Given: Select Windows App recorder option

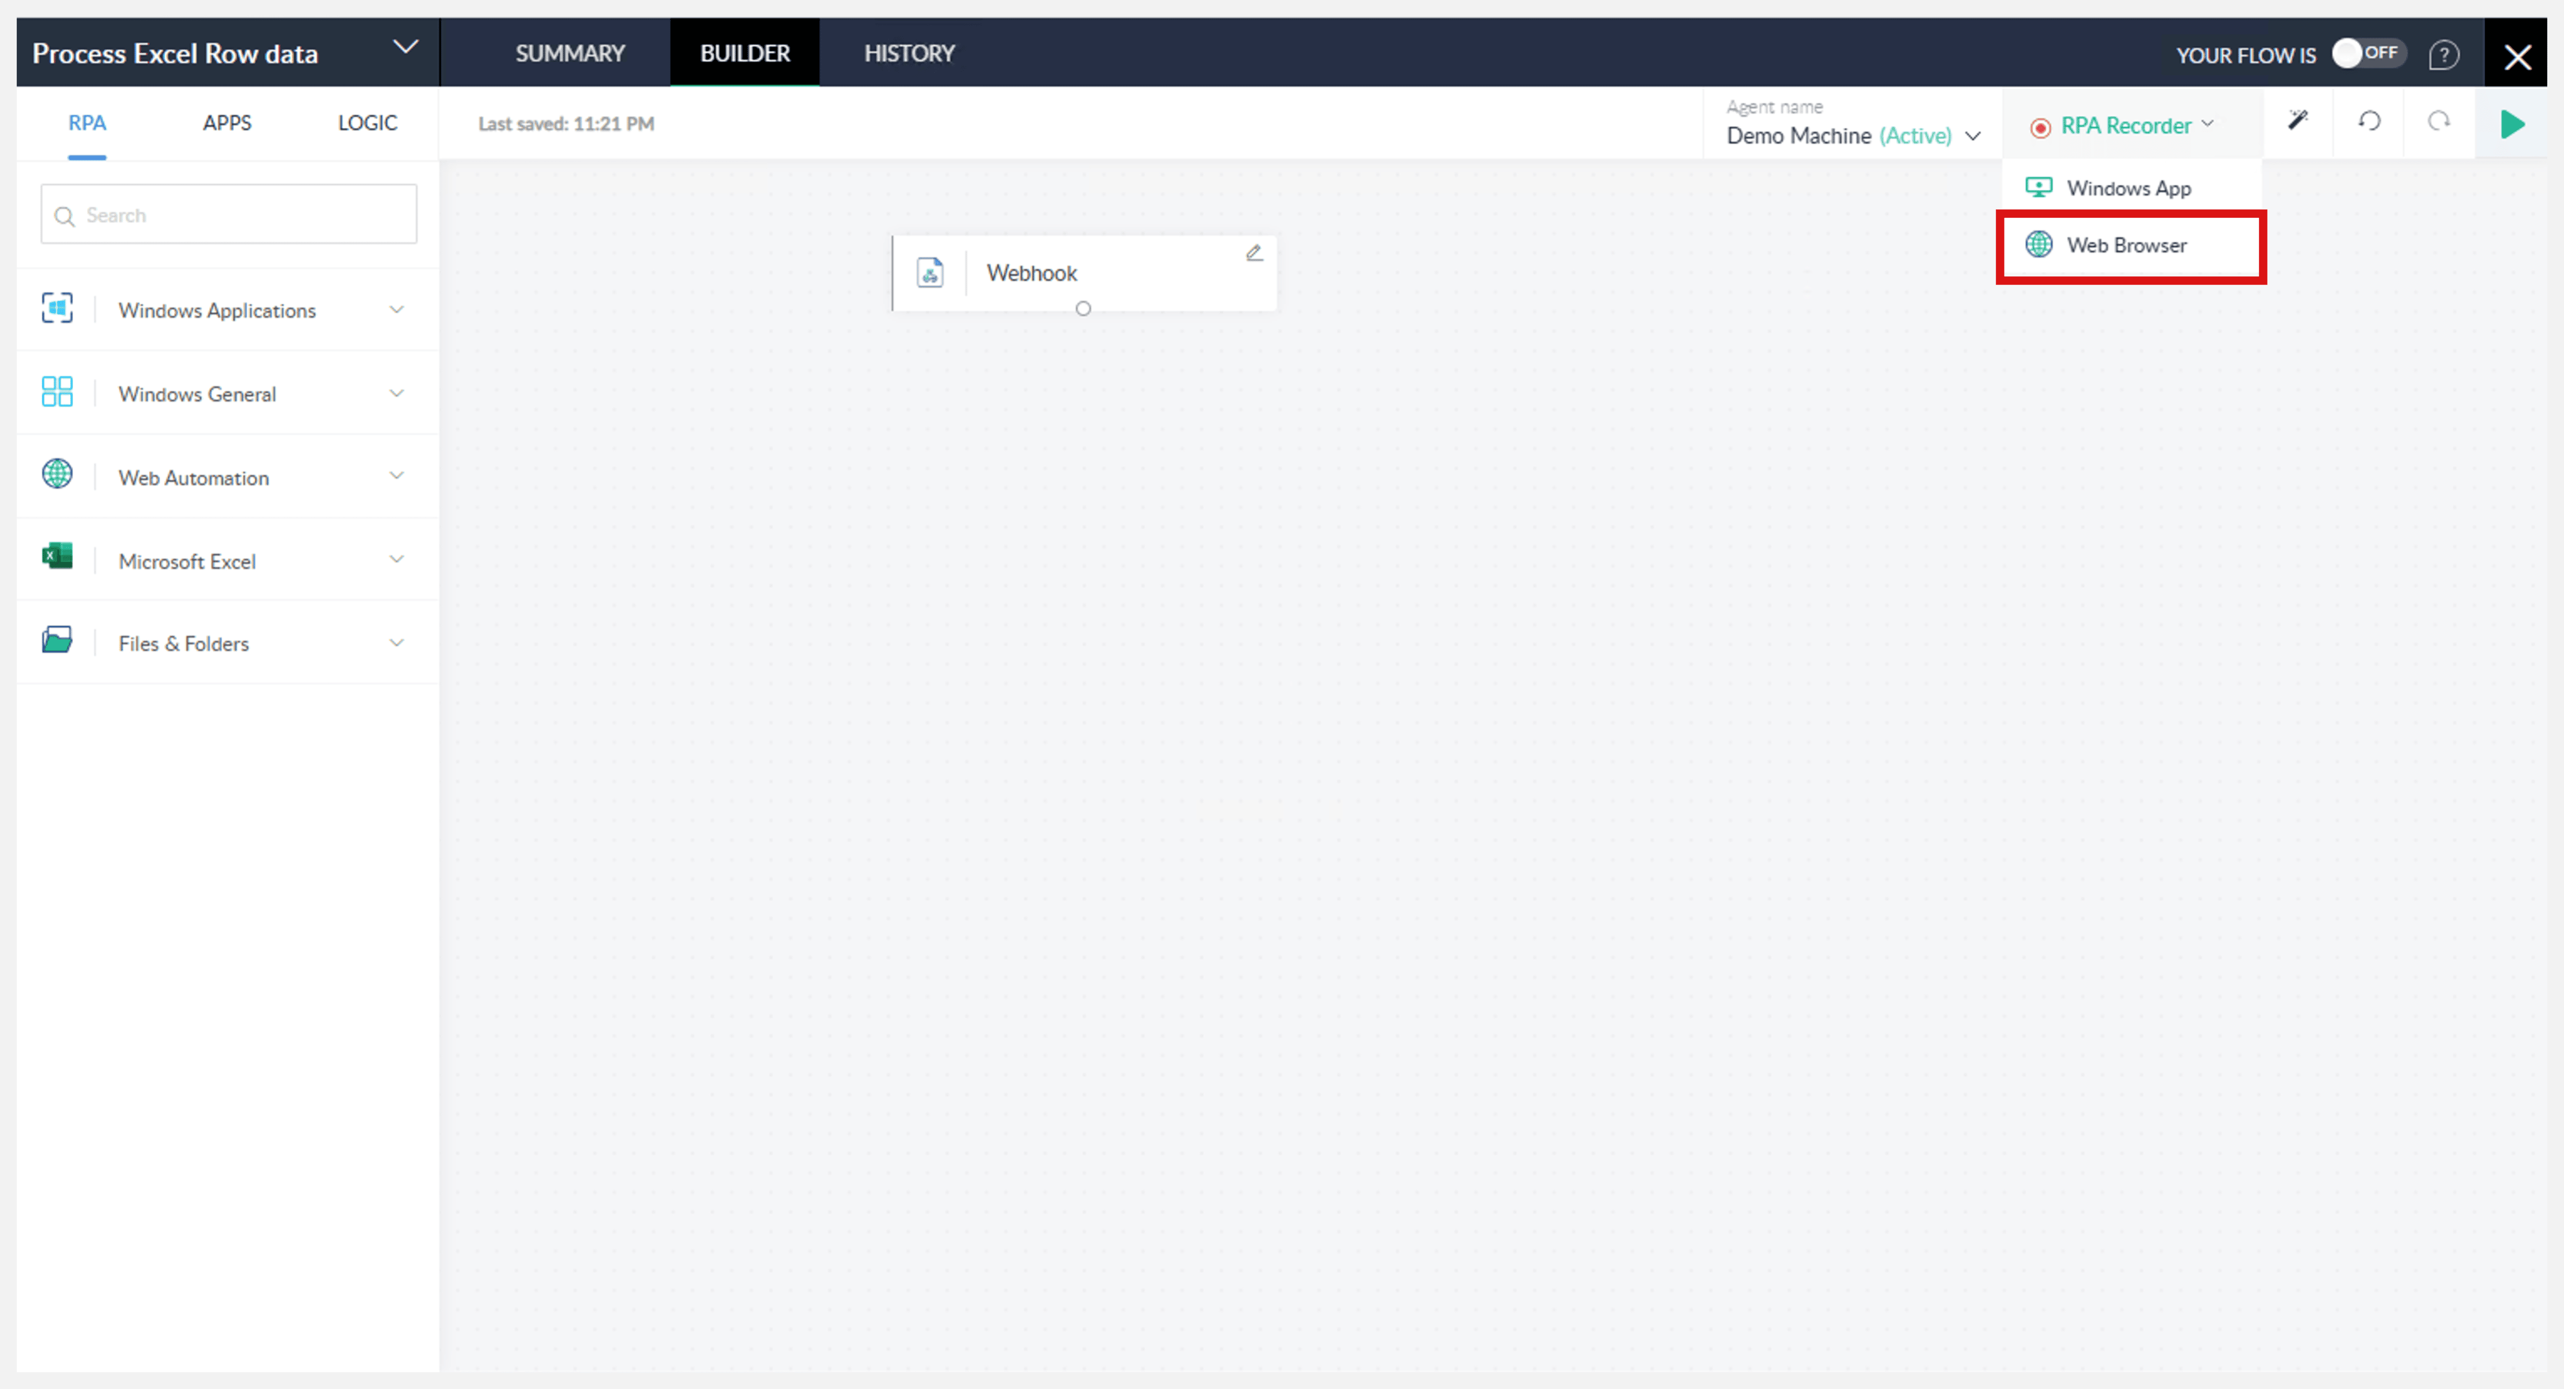Looking at the screenshot, I should click(2128, 188).
